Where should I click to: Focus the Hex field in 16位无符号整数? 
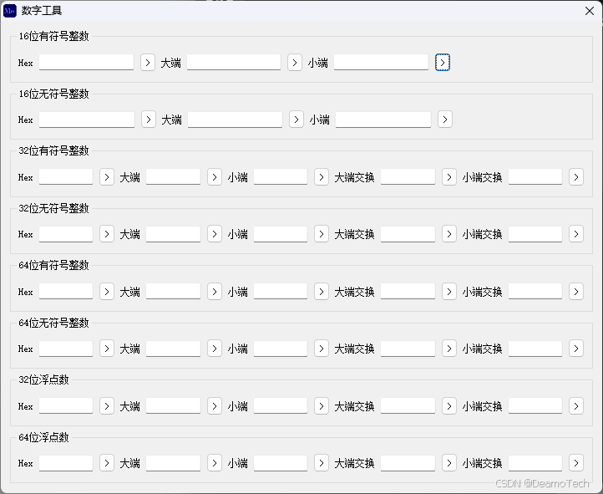click(x=87, y=120)
